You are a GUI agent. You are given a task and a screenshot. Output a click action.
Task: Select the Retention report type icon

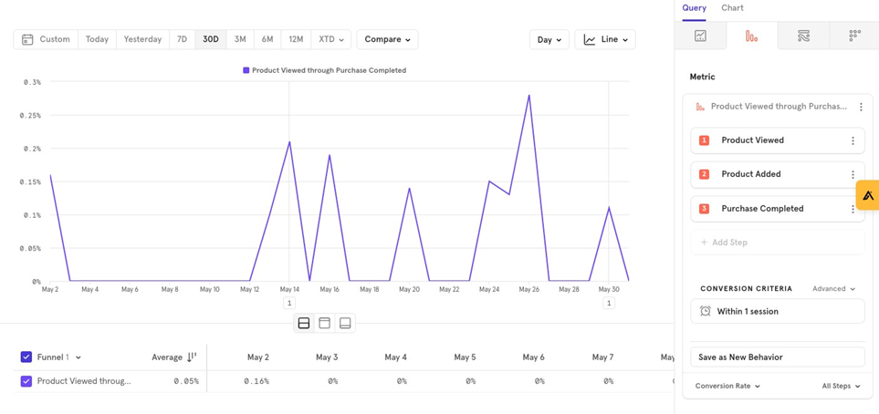[854, 36]
